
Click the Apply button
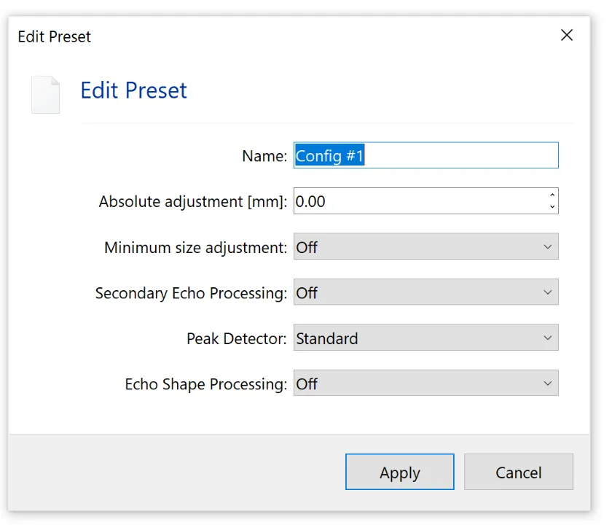399,472
